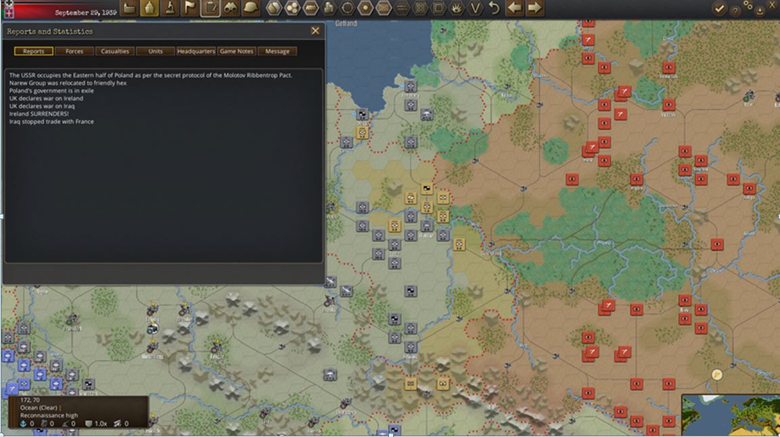Click the 'Reports and Statistics' panel title

pos(50,31)
